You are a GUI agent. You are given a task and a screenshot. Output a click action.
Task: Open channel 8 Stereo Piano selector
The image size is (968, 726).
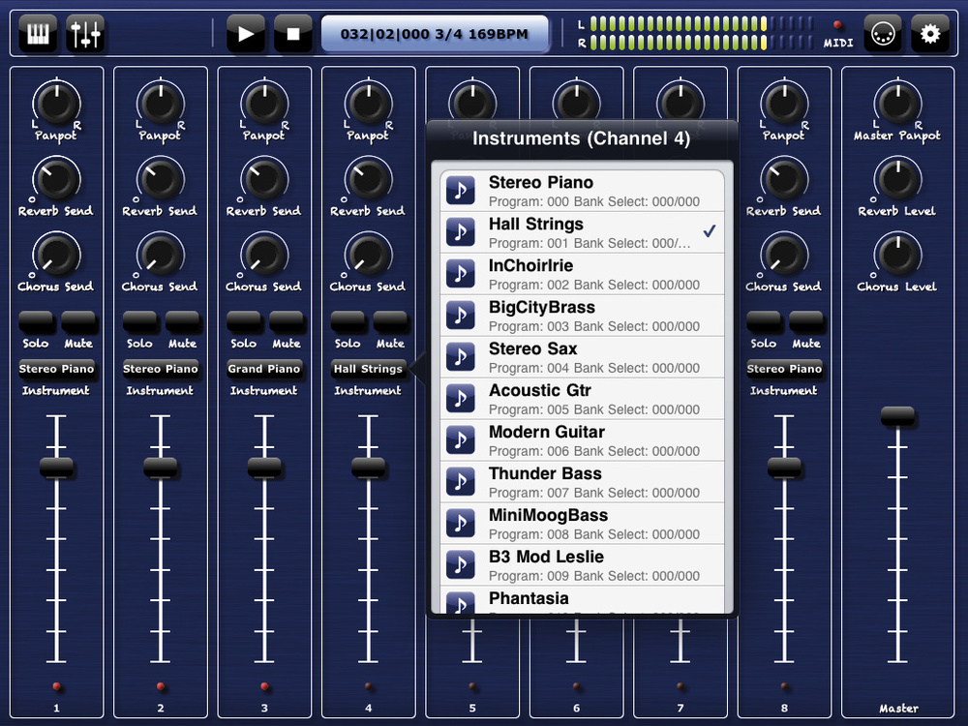click(x=783, y=368)
